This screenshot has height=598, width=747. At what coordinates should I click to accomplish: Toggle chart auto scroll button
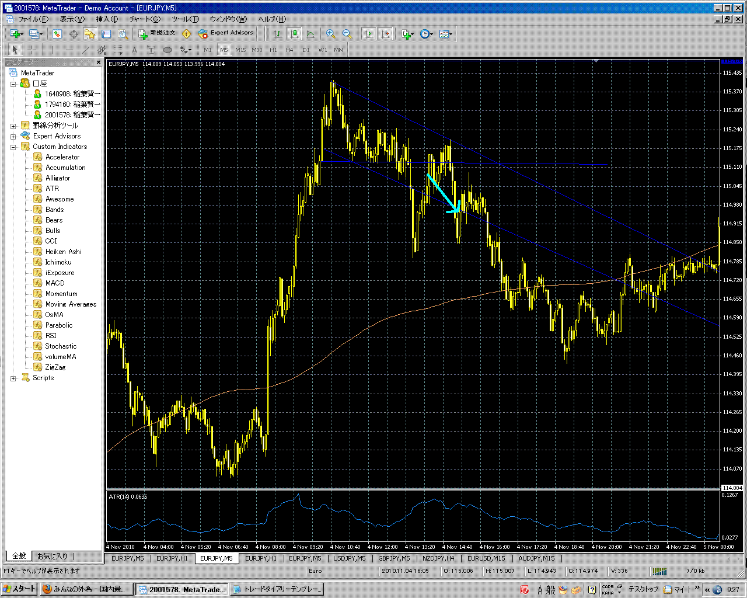[369, 34]
